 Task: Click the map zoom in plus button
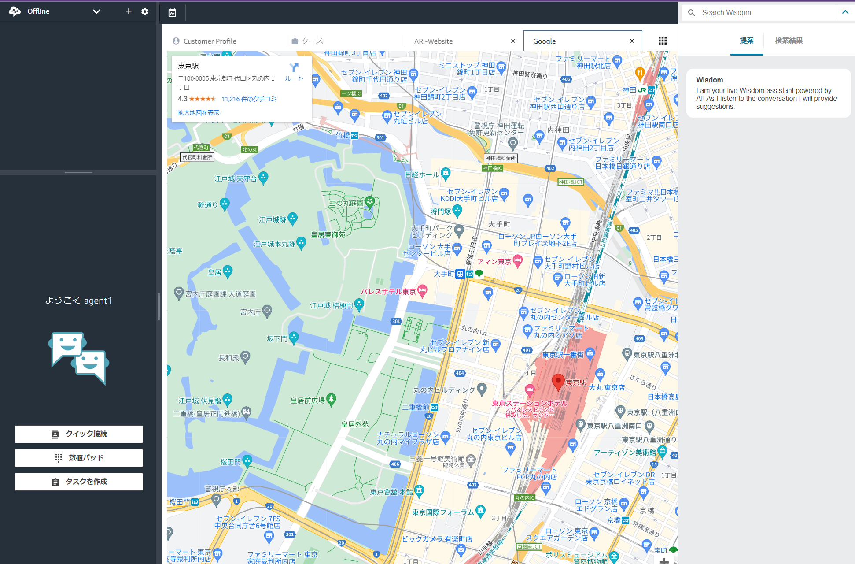(664, 560)
